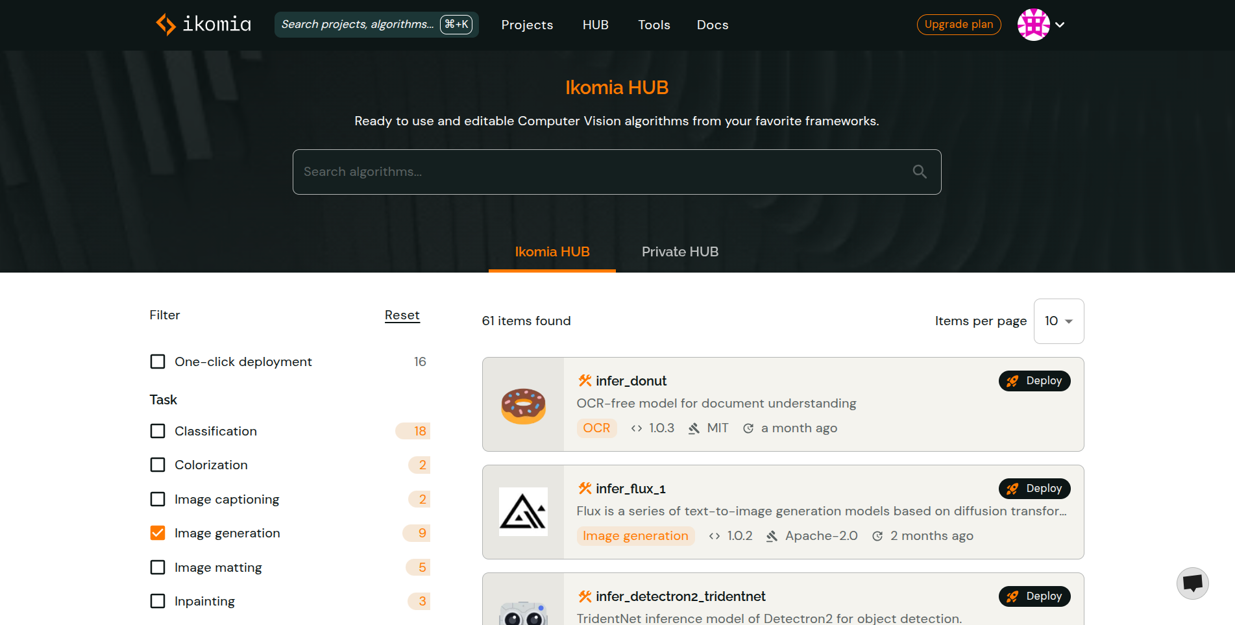The width and height of the screenshot is (1235, 625).
Task: Focus the top Search projects, algorithms box
Action: pos(376,25)
